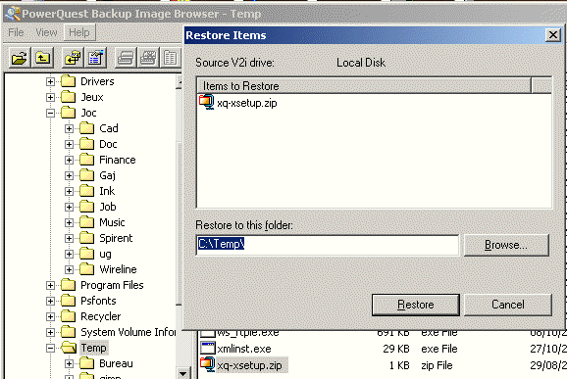Click the Drivers folder icon

click(x=69, y=81)
